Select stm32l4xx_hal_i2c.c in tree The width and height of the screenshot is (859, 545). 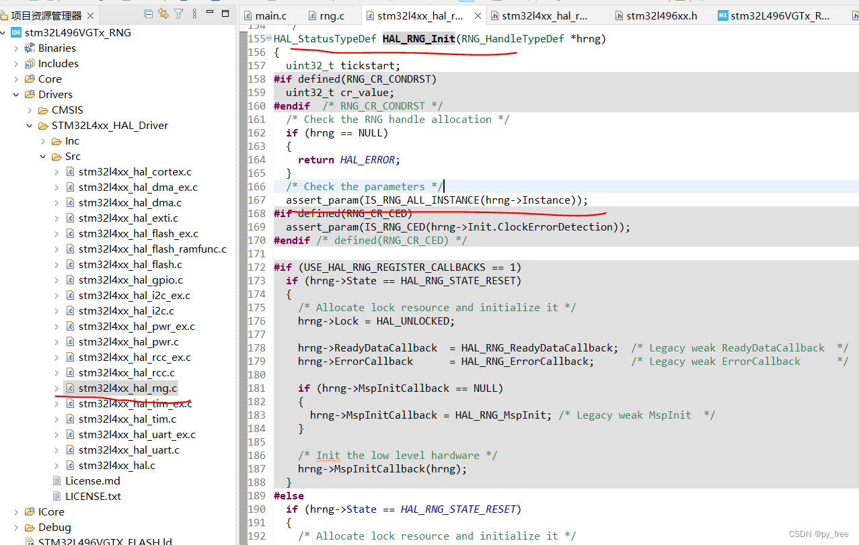tap(126, 310)
